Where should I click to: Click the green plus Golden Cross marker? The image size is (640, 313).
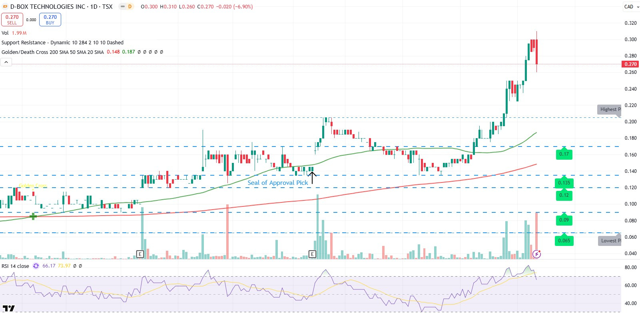point(33,216)
